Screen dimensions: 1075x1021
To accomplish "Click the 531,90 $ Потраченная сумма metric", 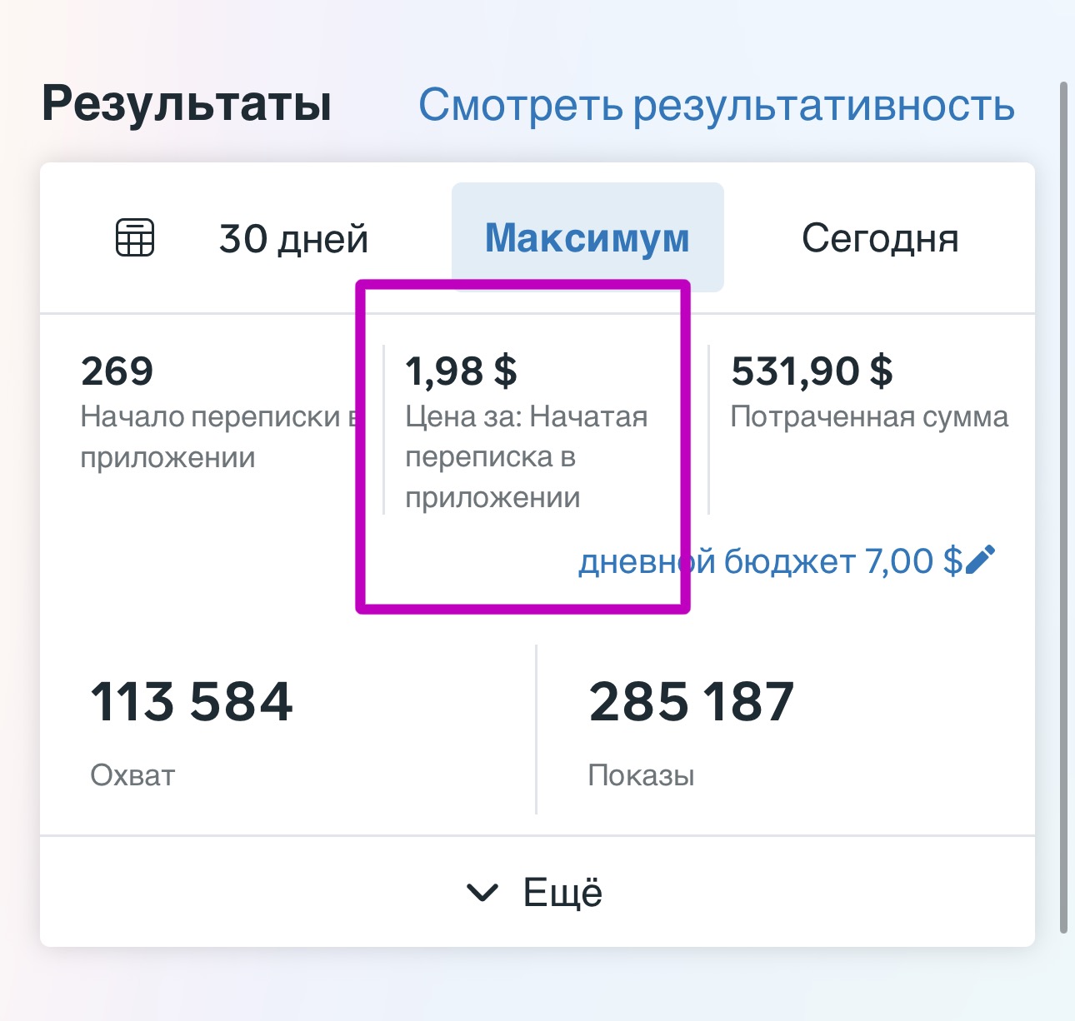I will 812,371.
